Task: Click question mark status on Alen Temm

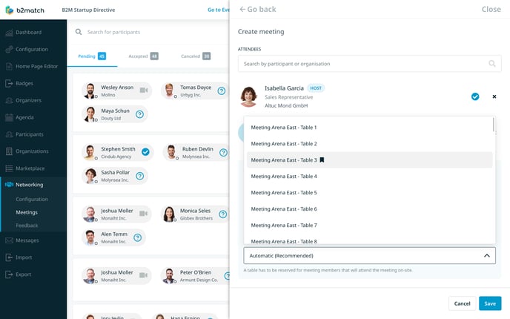Action: click(x=138, y=237)
